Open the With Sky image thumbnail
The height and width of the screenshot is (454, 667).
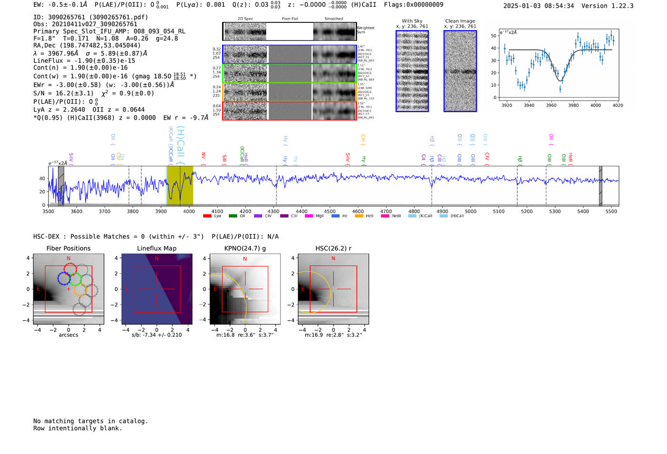point(412,71)
